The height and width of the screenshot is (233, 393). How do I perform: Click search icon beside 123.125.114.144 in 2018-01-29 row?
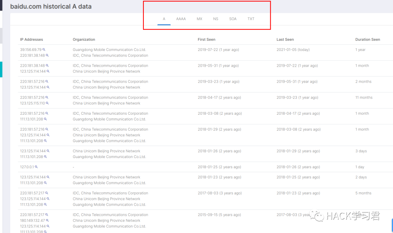pos(48,135)
